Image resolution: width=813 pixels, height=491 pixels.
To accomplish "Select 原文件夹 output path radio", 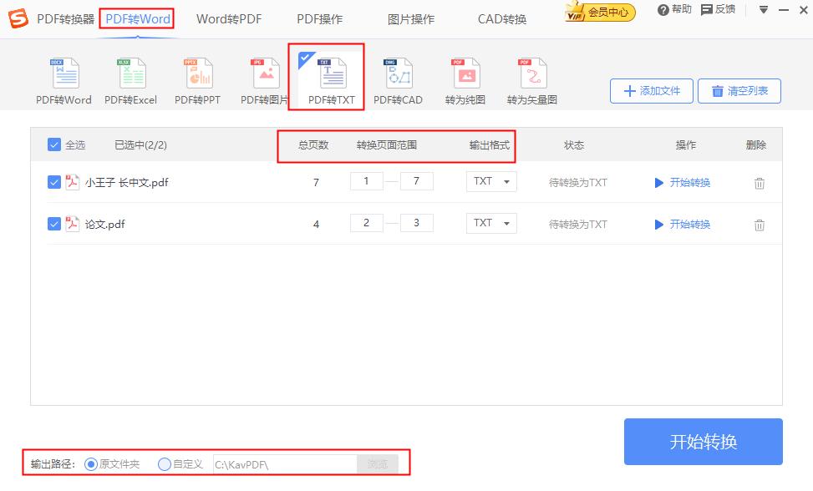I will point(91,464).
